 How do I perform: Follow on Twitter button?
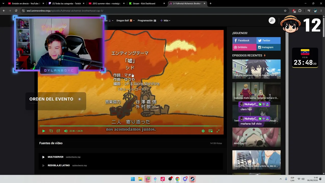(x=269, y=40)
